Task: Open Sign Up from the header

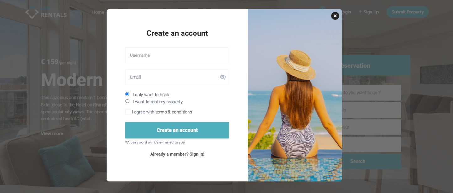Action: (369, 12)
